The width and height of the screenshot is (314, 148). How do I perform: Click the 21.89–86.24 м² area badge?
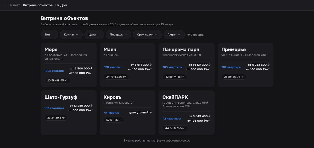pos(234,77)
